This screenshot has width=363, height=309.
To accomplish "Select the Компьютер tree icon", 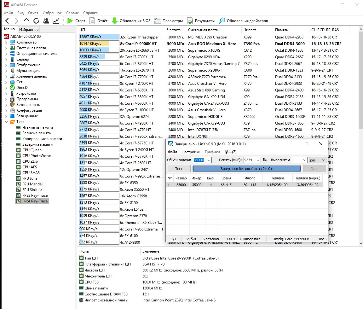I will click(12, 42).
